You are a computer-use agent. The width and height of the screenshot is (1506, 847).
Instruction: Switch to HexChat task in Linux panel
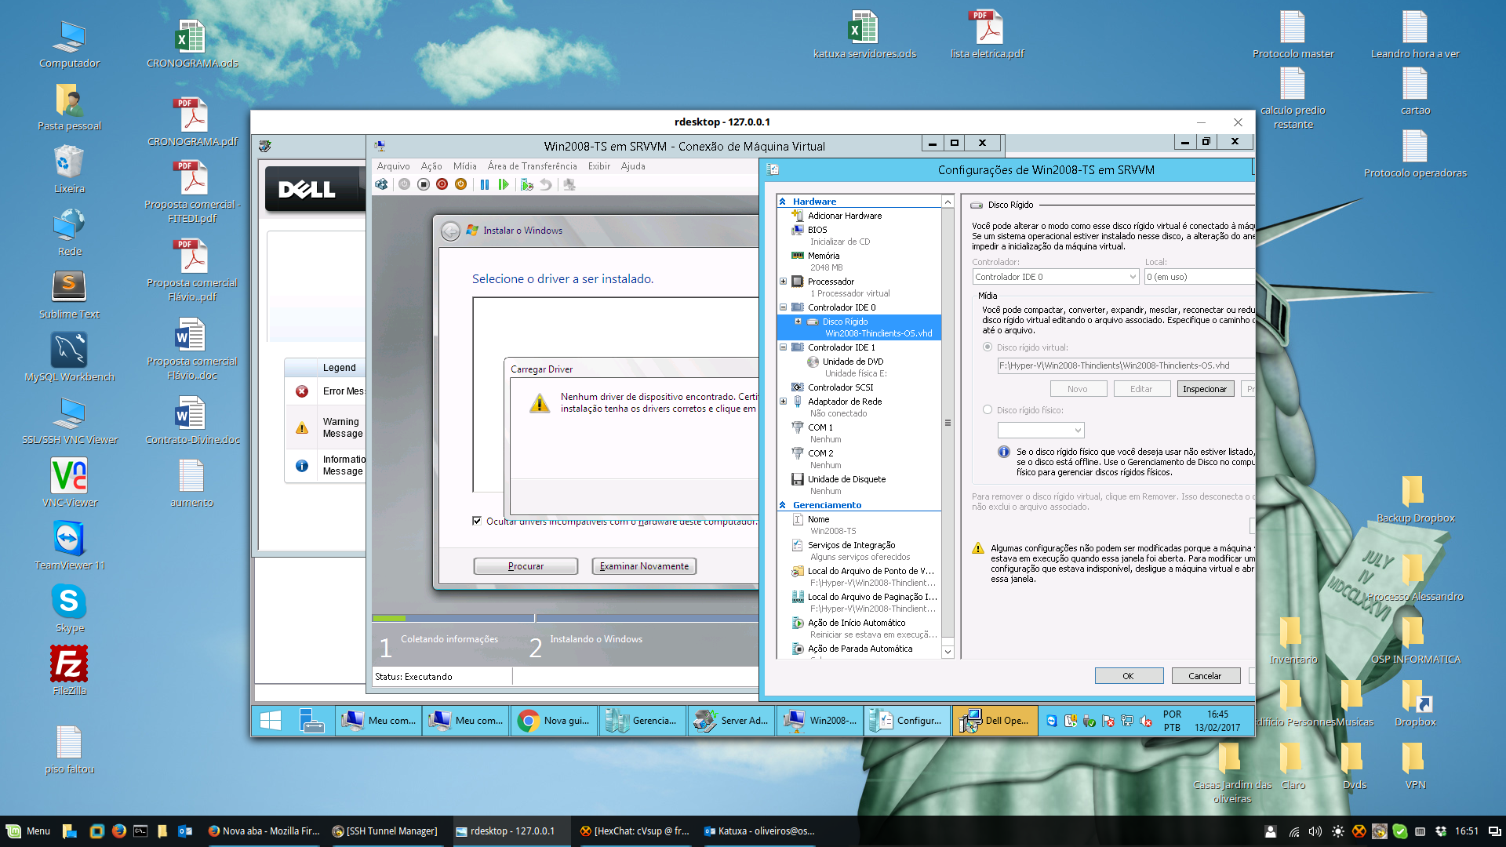tap(635, 831)
